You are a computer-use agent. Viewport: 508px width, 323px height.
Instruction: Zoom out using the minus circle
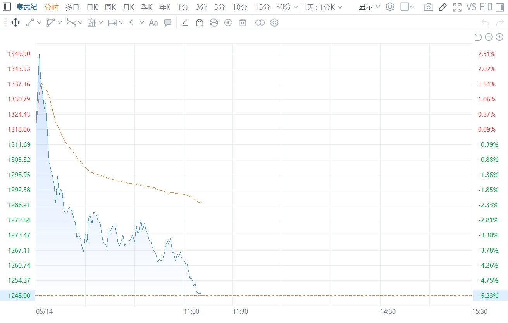(x=489, y=37)
